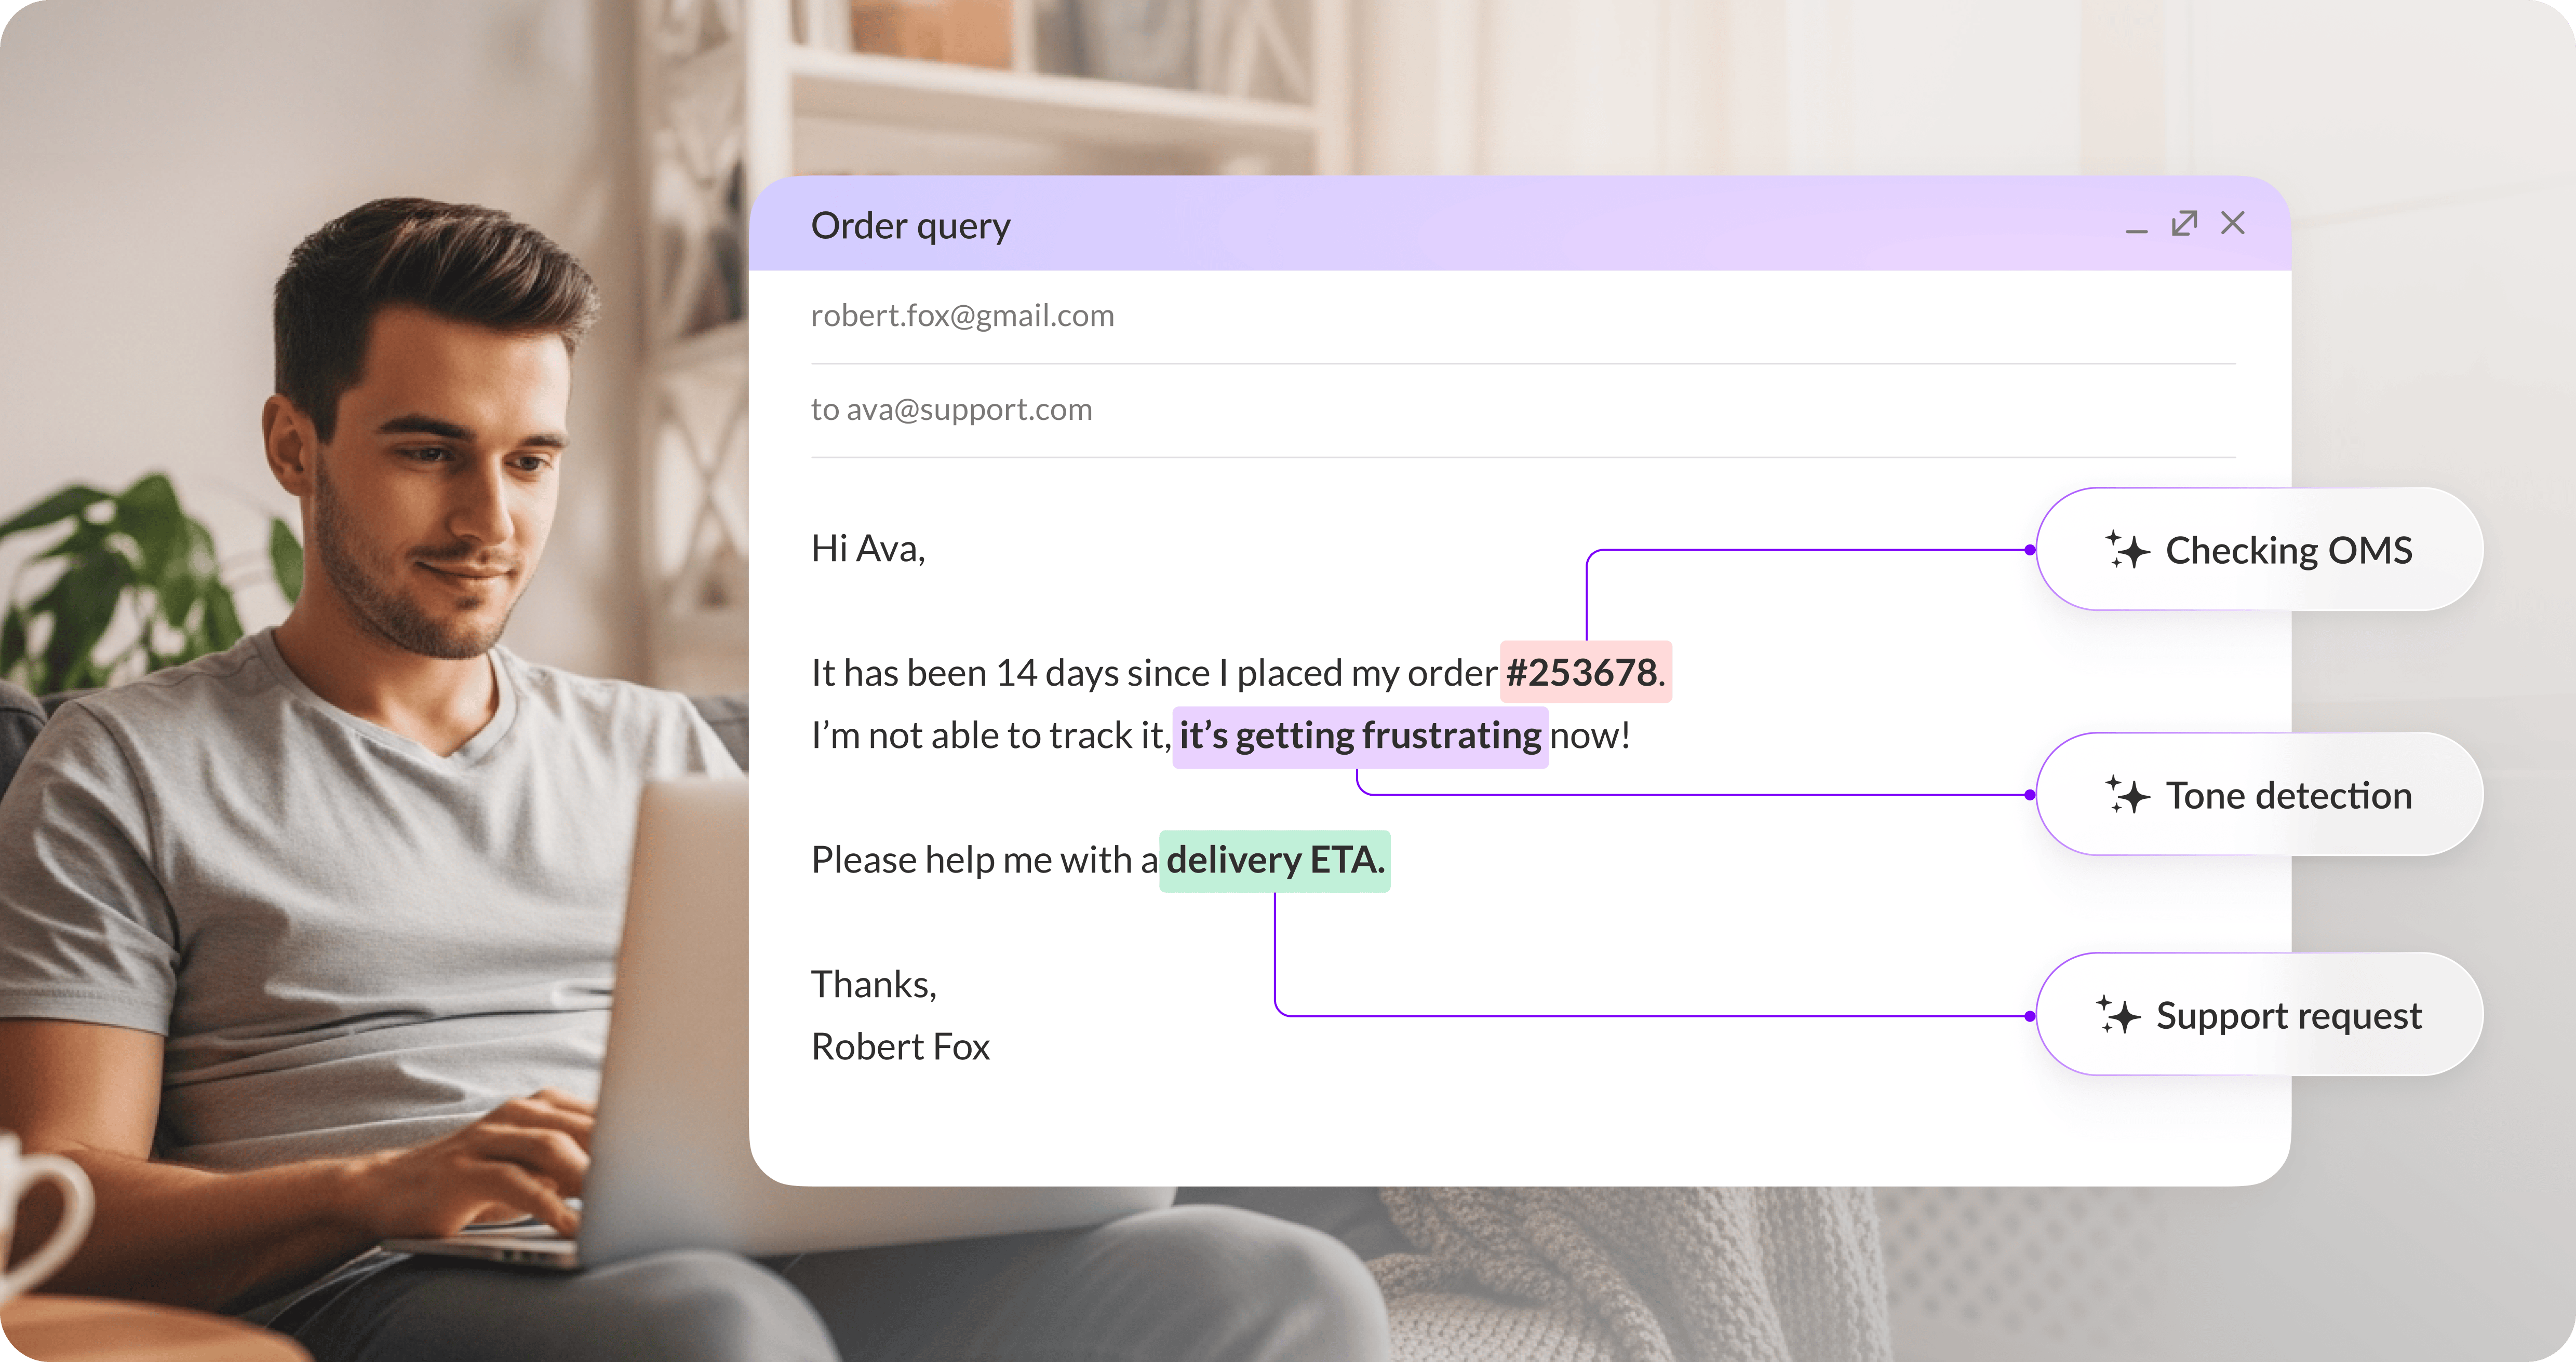Select the highlighted order number #253678
This screenshot has width=2576, height=1362.
1584,673
